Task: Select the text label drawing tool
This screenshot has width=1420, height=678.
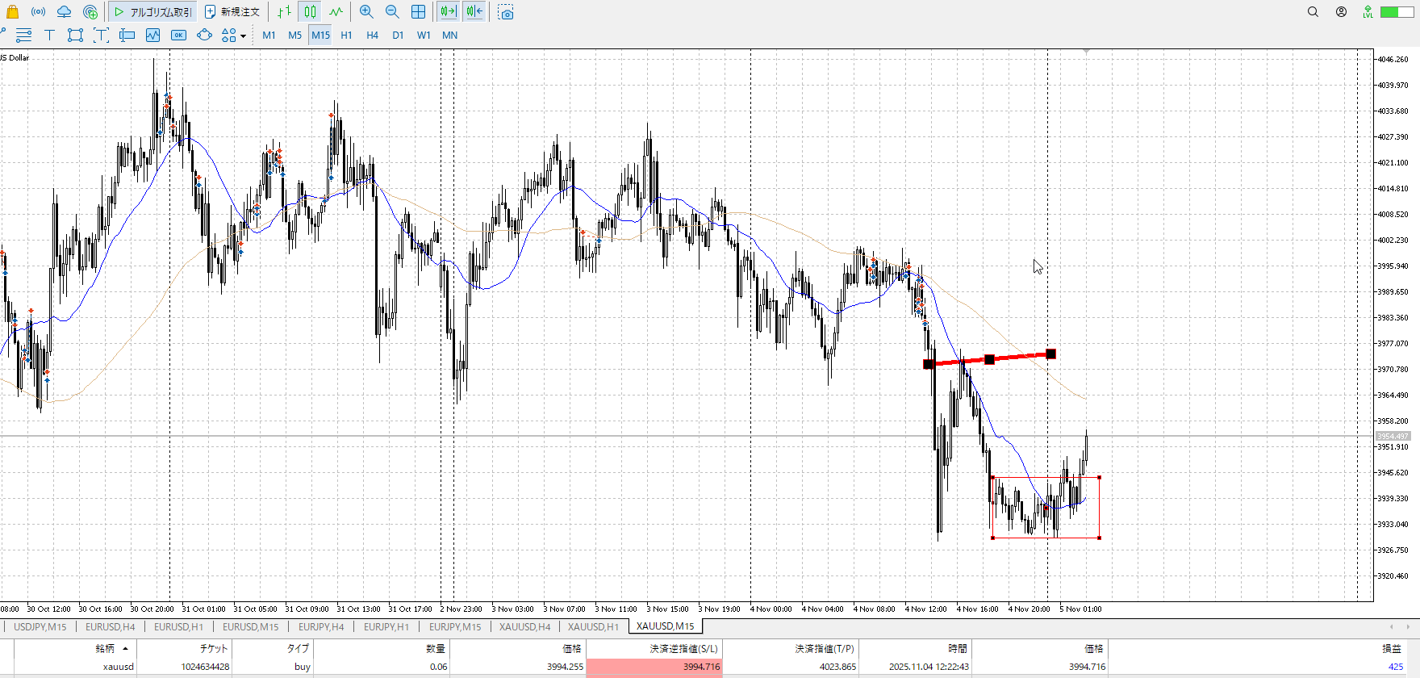Action: (49, 35)
